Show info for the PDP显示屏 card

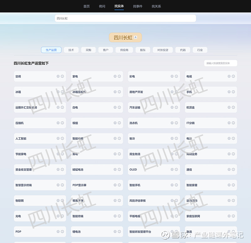[x=120, y=185]
